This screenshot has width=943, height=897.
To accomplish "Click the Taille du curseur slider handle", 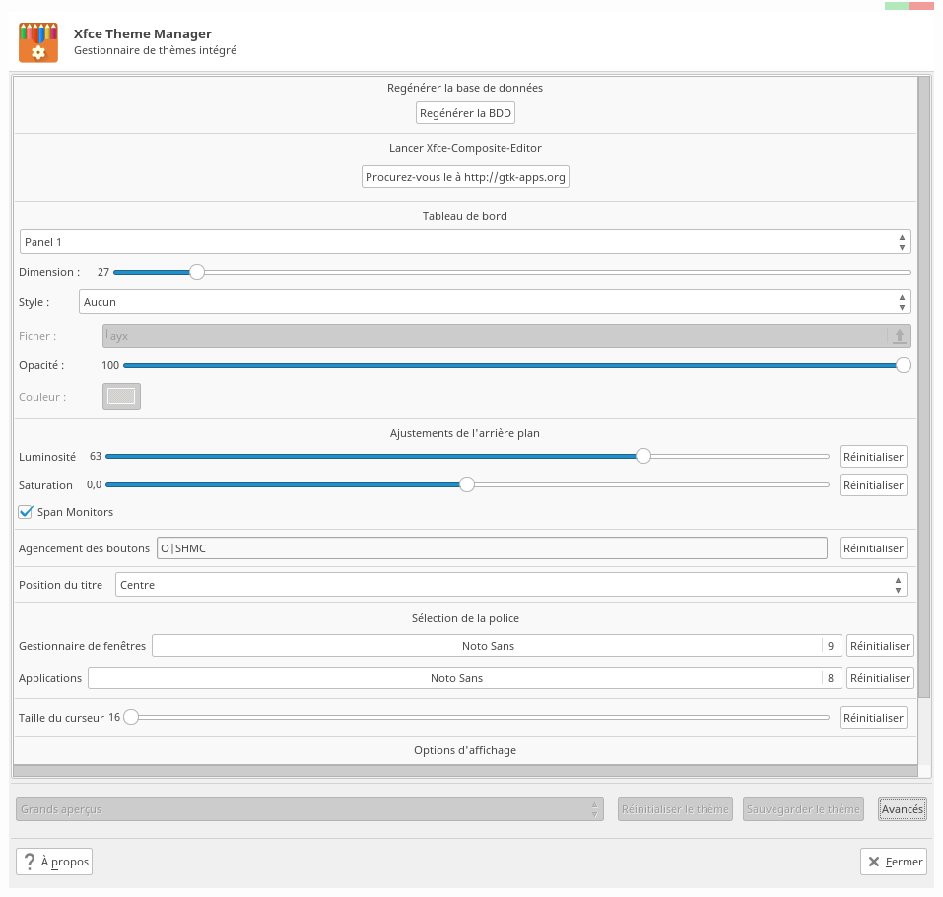I will point(131,717).
